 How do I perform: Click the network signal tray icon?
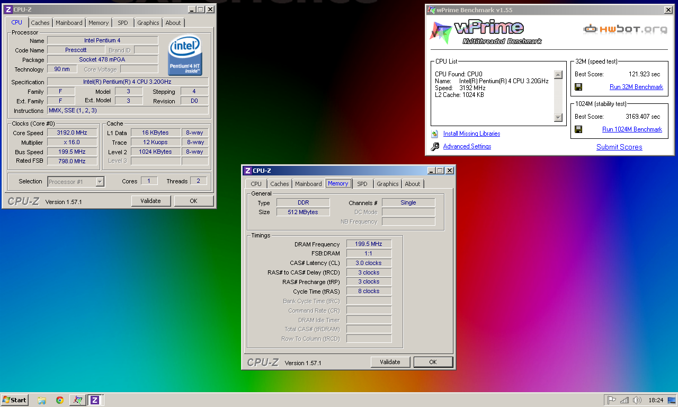point(625,400)
